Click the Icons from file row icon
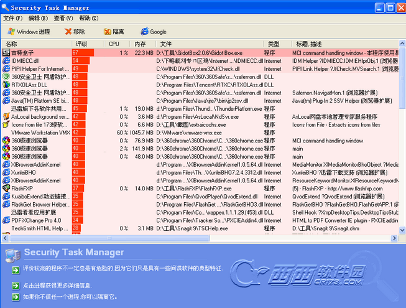 click(x=6, y=124)
